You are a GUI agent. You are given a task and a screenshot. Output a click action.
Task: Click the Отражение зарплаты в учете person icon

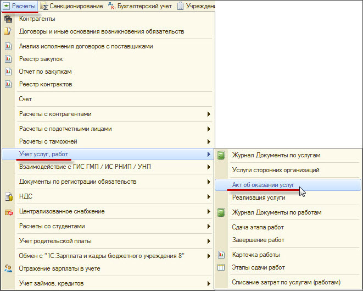8,268
